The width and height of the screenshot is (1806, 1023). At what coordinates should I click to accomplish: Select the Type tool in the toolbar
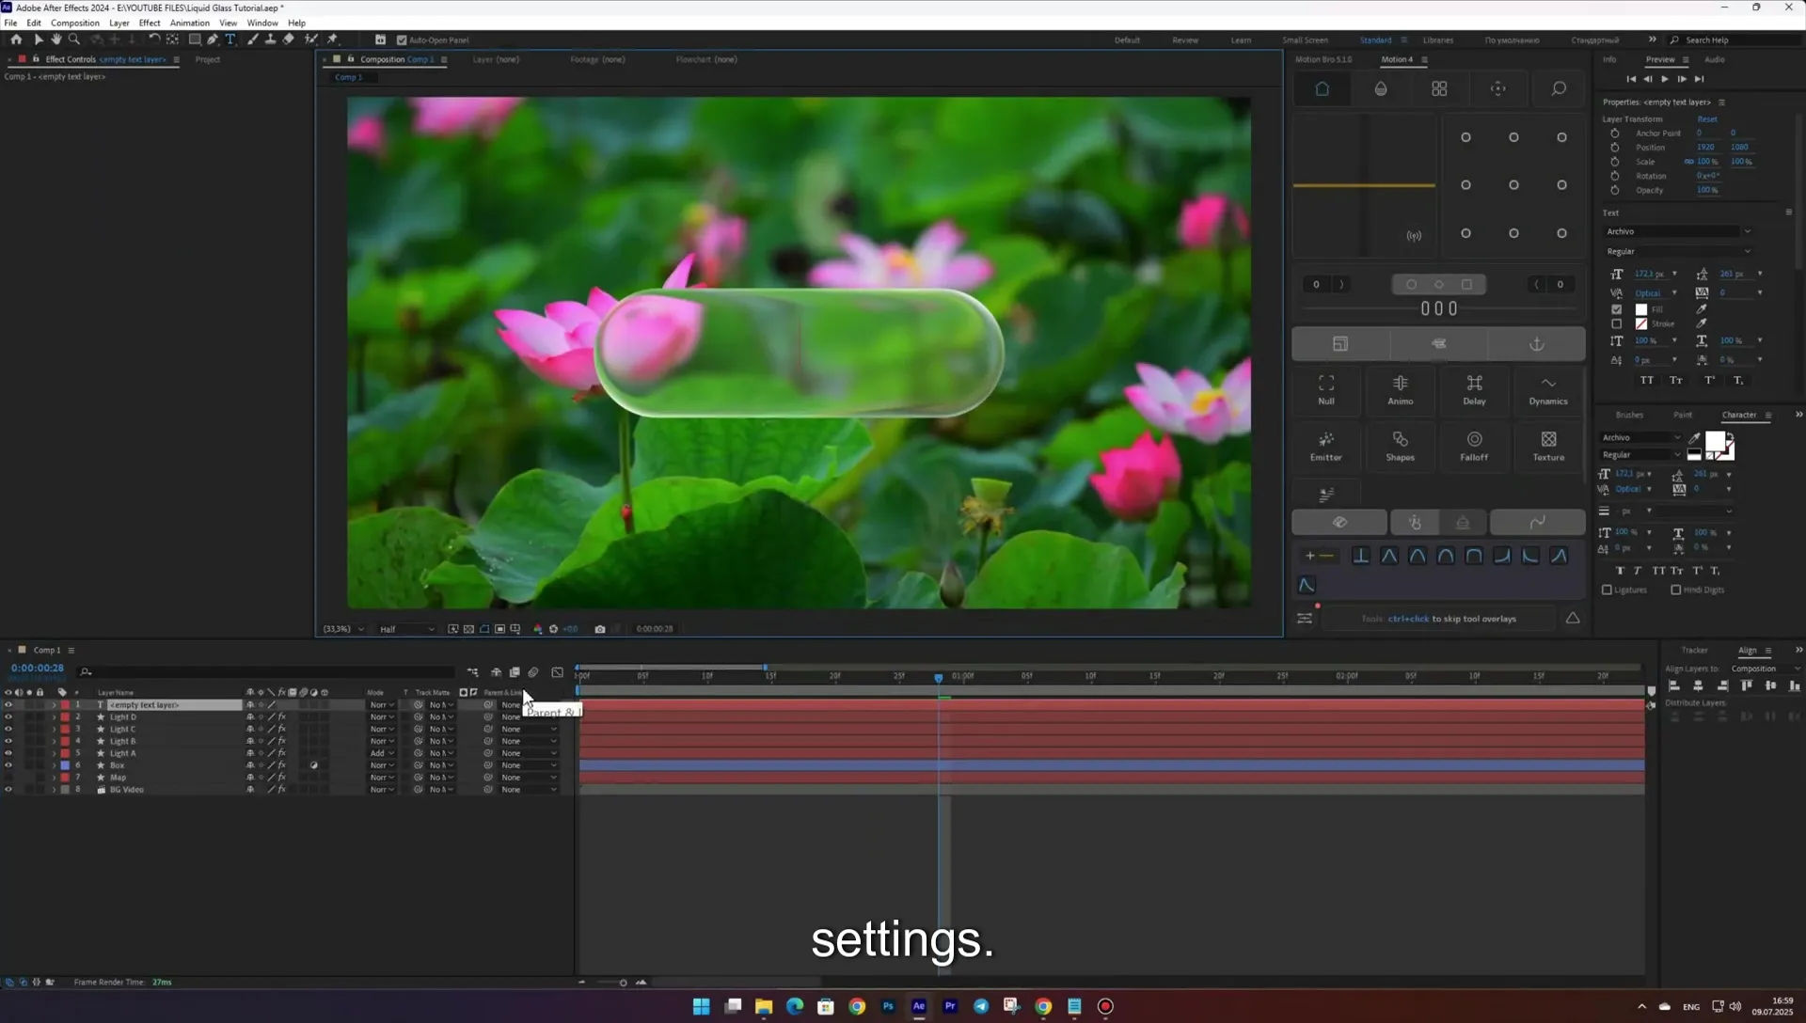click(x=230, y=39)
